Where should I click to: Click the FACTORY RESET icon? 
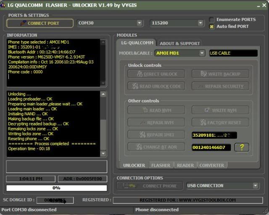pyautogui.click(x=203, y=122)
